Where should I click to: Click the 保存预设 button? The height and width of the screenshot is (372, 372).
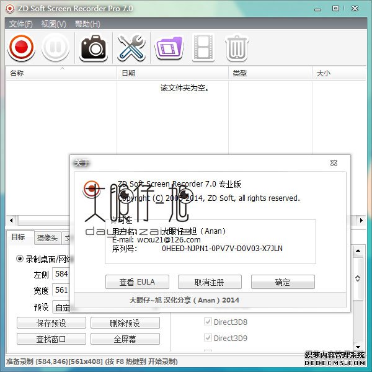click(51, 323)
